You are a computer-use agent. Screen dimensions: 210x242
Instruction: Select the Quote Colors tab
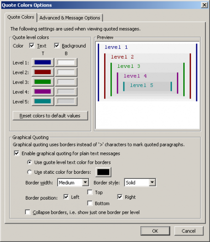click(21, 17)
